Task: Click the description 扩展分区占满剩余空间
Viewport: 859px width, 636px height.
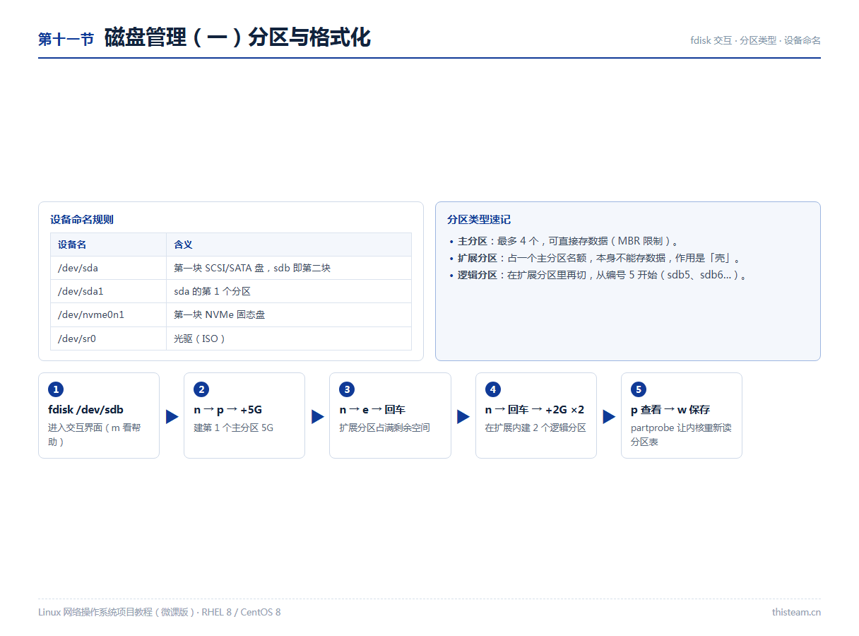Action: pos(384,428)
